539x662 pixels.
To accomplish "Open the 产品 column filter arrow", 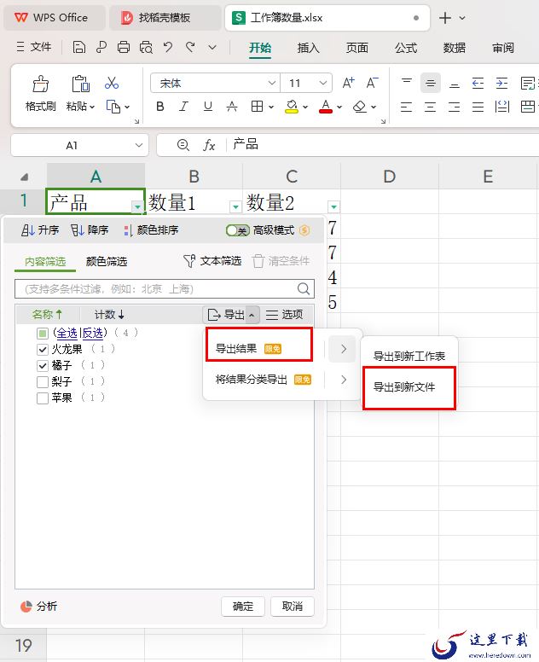I will pos(137,206).
